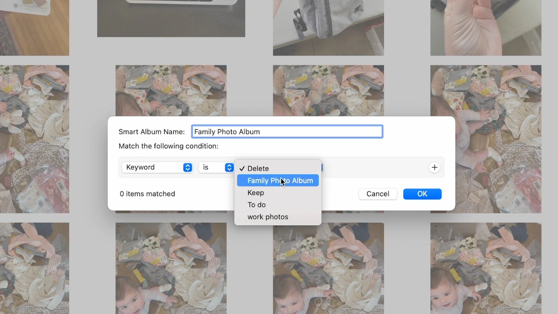The image size is (558, 314).
Task: Click the 'is' dropdown stepper arrows
Action: (x=229, y=167)
